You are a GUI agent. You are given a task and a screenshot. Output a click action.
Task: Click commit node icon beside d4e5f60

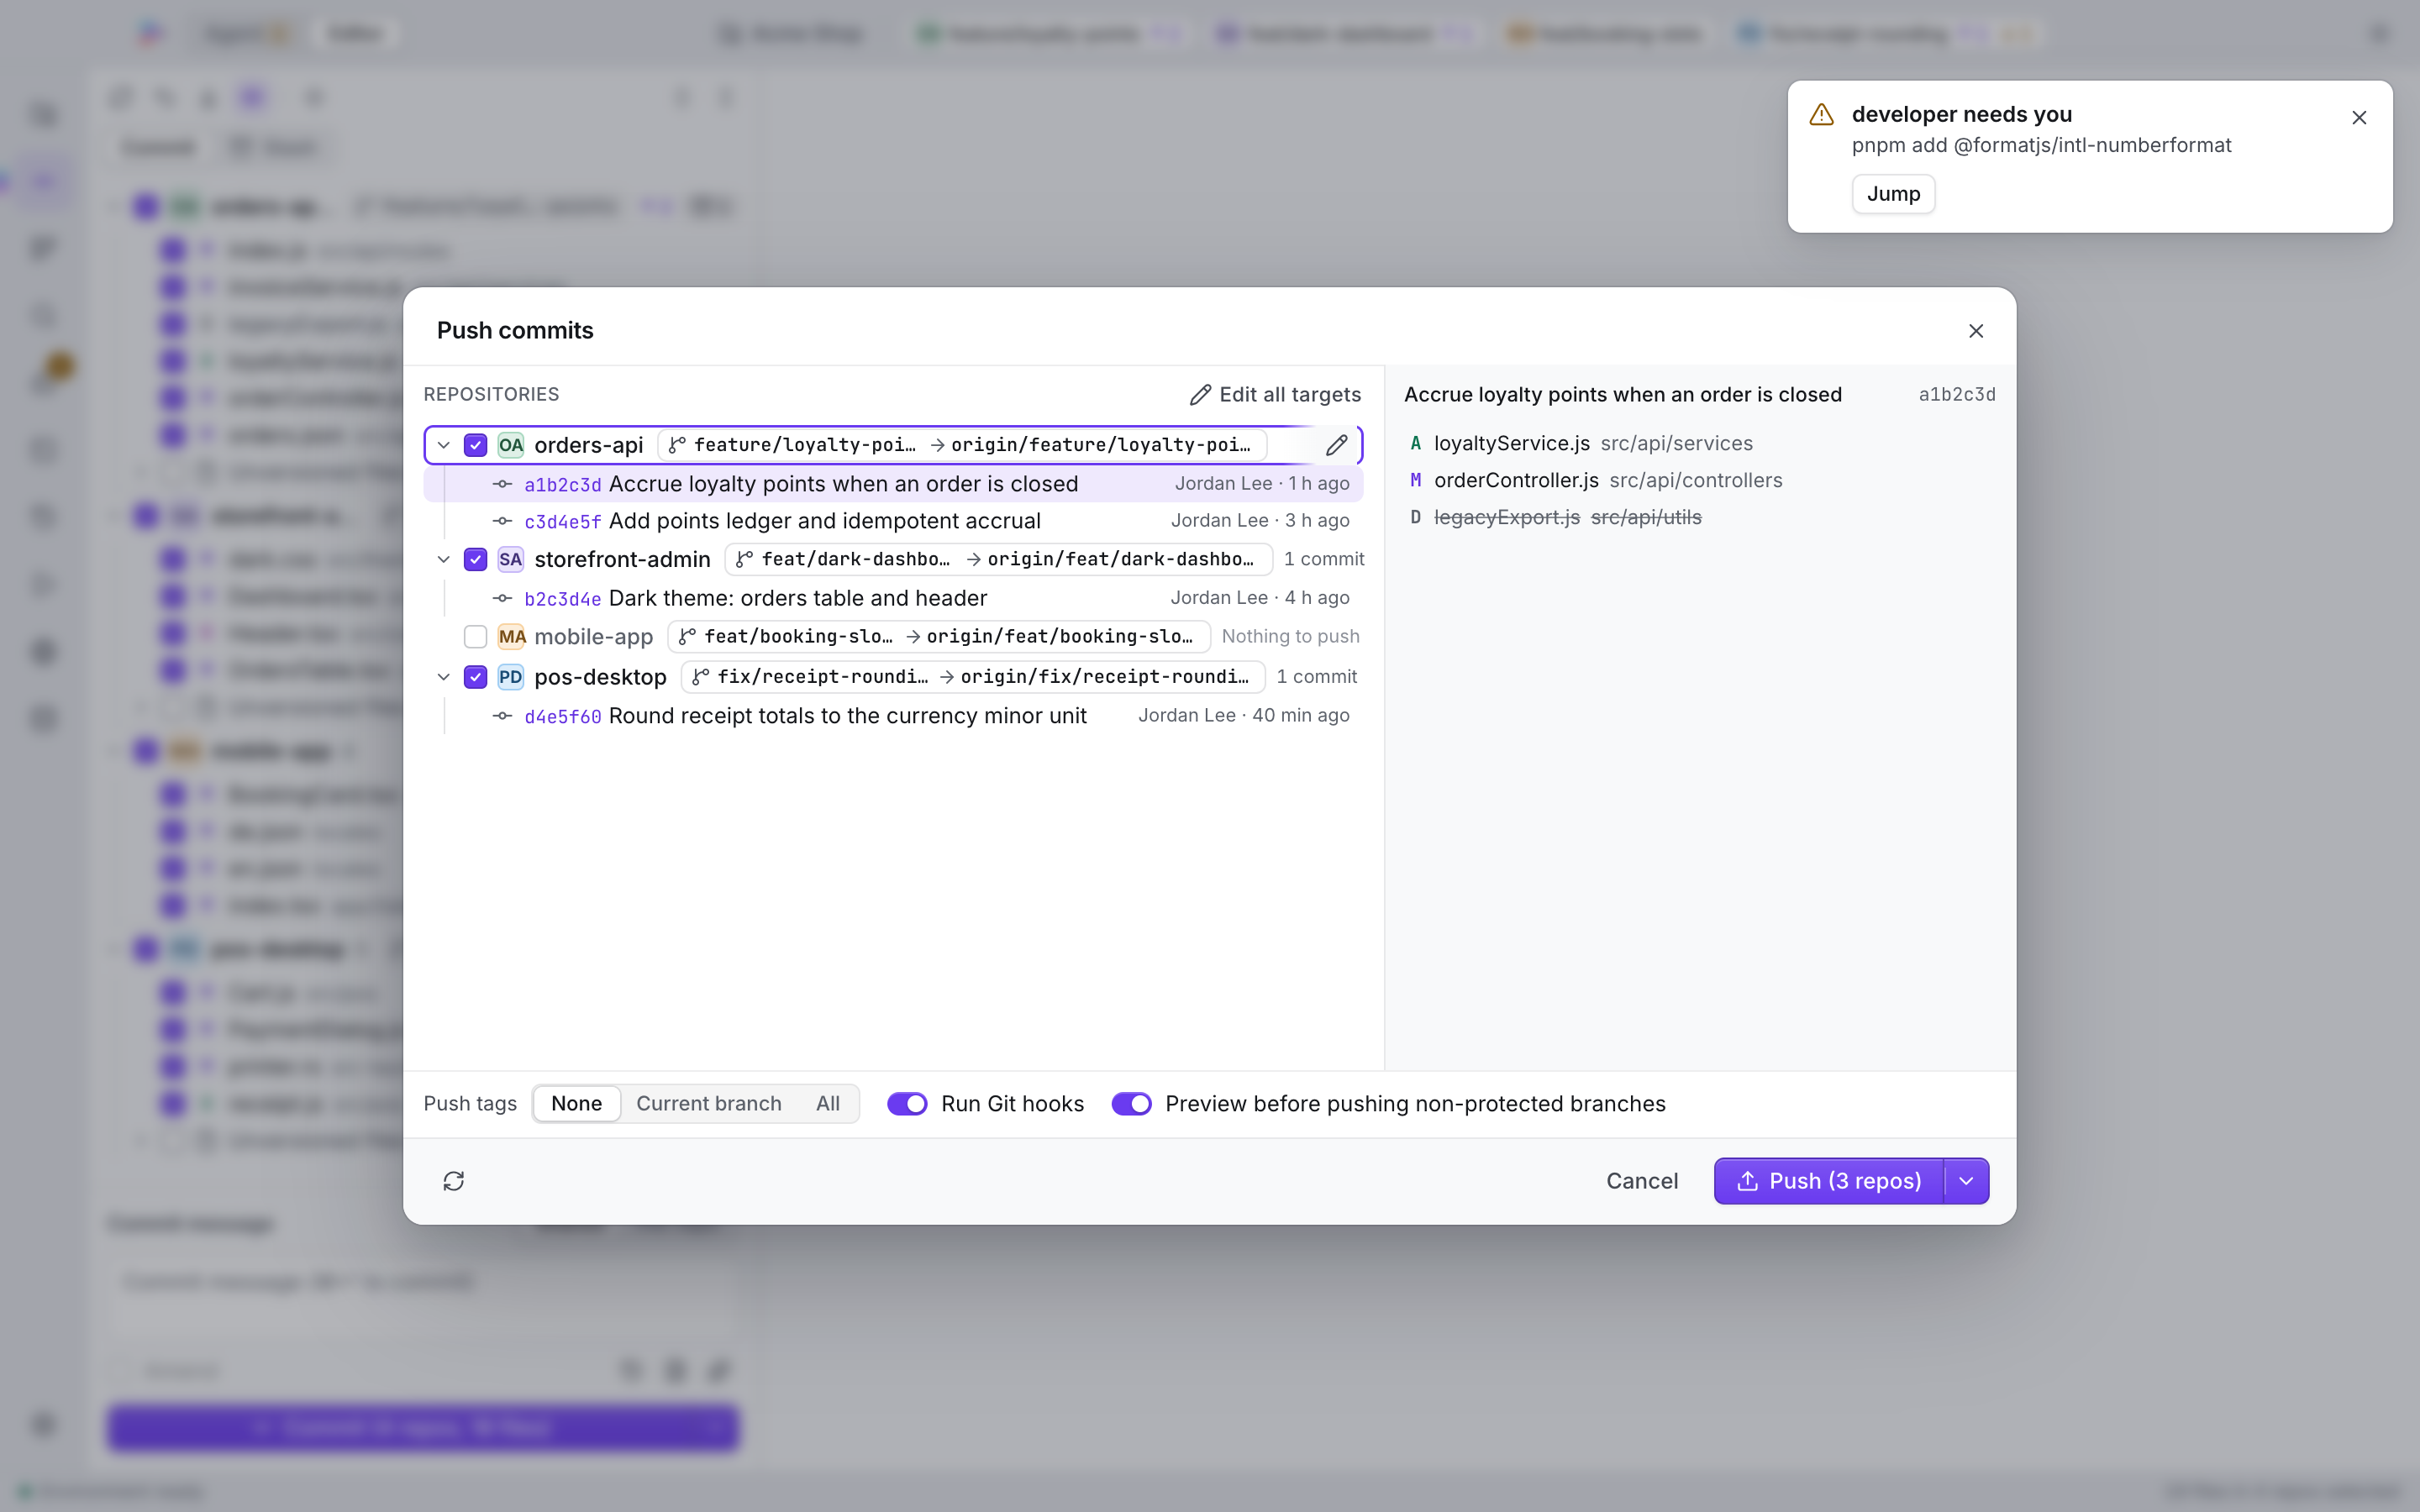click(503, 716)
